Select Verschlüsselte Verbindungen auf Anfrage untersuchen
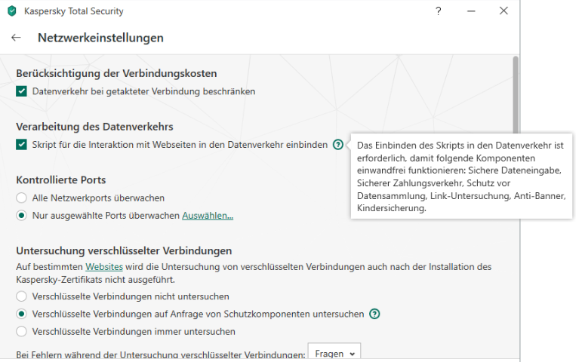 22,314
